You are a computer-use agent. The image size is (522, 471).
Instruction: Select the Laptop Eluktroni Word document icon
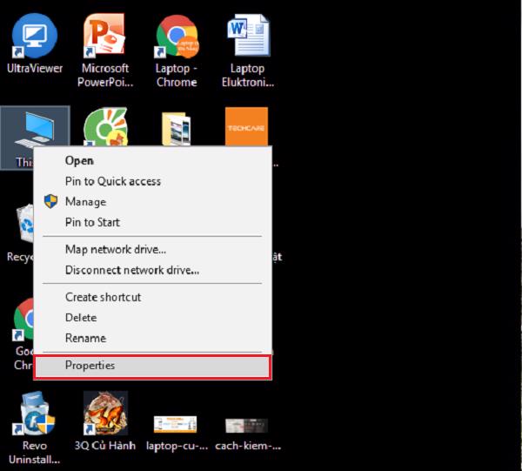[245, 38]
